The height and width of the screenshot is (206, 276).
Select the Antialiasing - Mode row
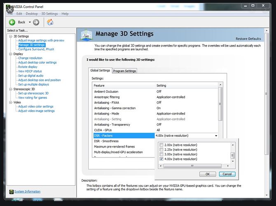(155, 114)
